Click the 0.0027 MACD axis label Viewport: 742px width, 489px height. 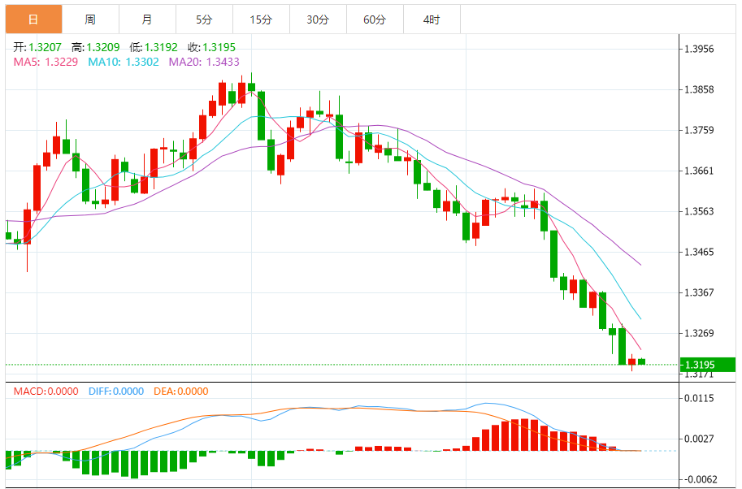tap(699, 439)
